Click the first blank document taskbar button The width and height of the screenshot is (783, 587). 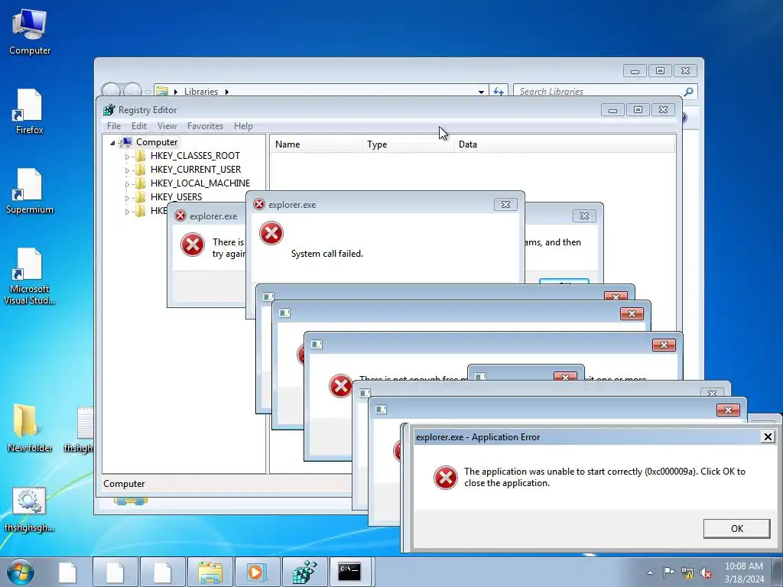(x=67, y=572)
